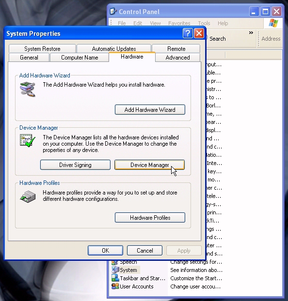The height and width of the screenshot is (301, 288).
Task: Click 'Change settings for…' description text
Action: 196,262
